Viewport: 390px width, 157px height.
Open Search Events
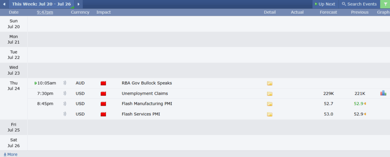359,4
